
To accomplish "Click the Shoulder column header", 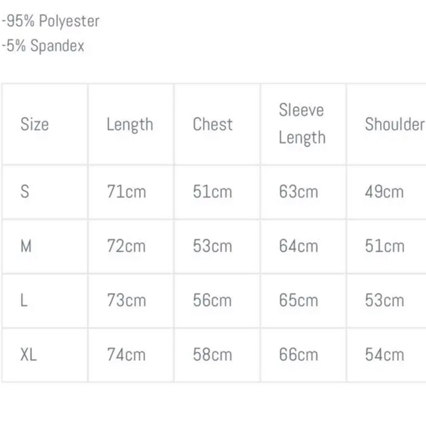I will [395, 124].
